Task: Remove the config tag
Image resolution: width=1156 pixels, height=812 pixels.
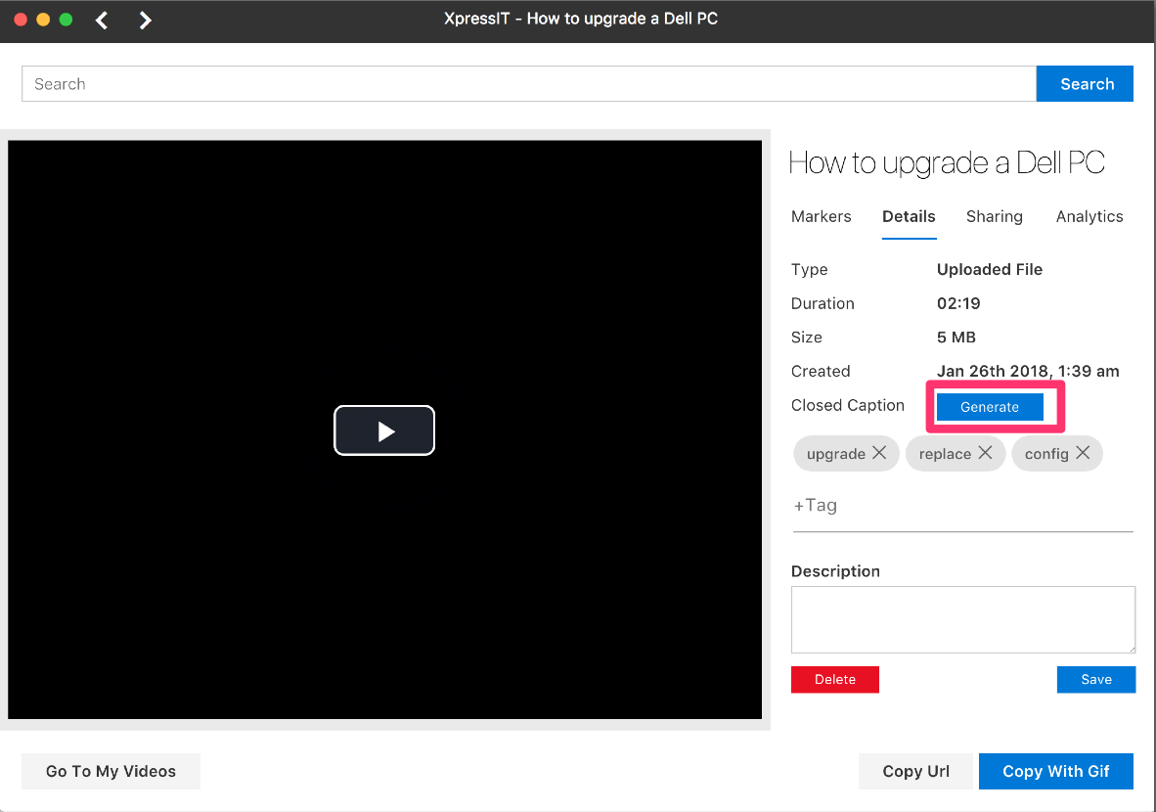Action: [1083, 453]
